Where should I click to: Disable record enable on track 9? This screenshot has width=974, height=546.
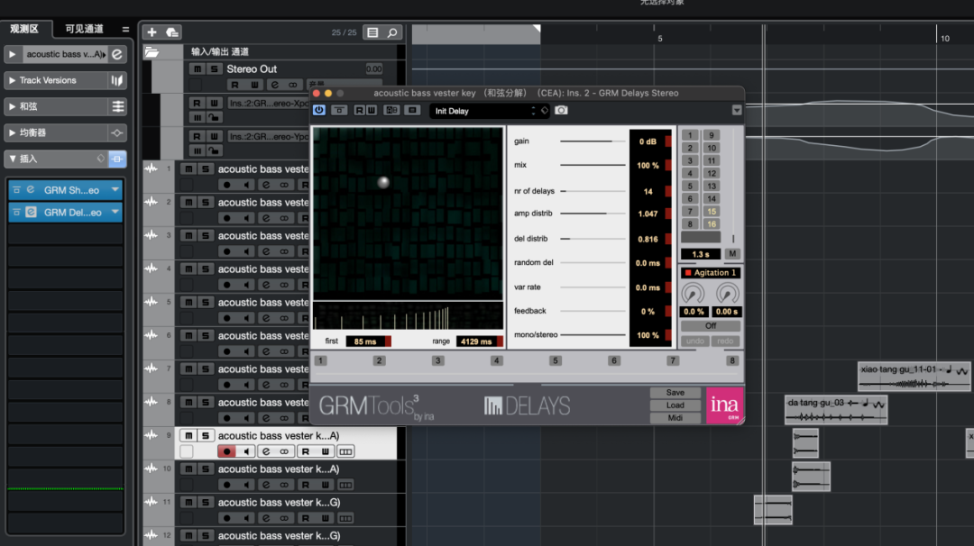(x=226, y=451)
